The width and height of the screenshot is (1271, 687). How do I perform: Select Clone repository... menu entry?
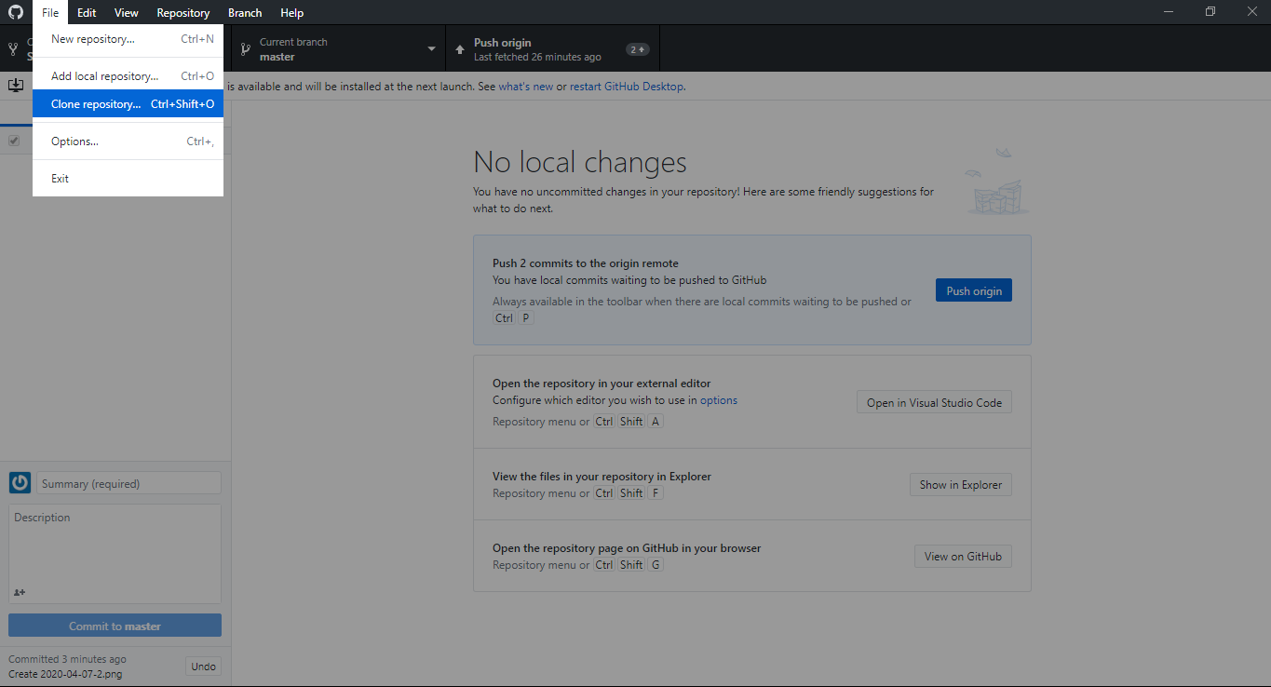coord(128,104)
